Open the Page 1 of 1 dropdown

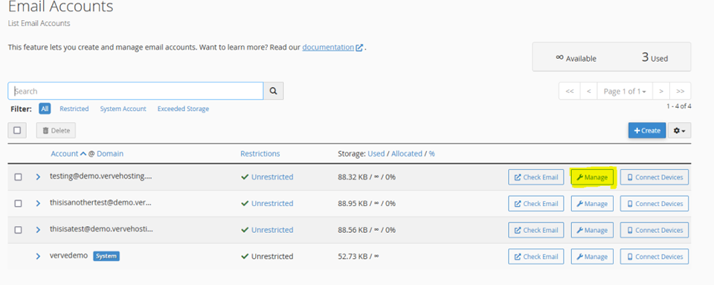[x=625, y=91]
